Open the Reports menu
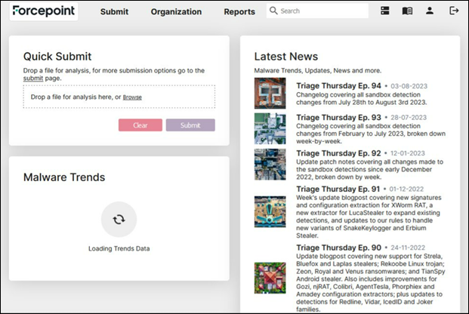The width and height of the screenshot is (469, 314). (x=239, y=12)
